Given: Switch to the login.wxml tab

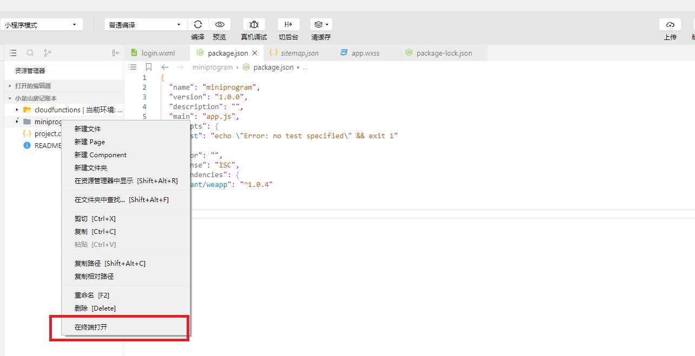Looking at the screenshot, I should 157,53.
